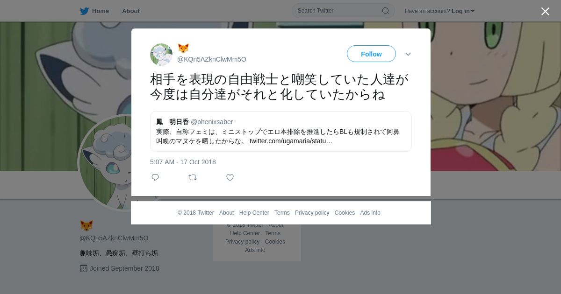Open the tweet timestamp 17 Oct 2018
Screen dimensions: 561x294
point(183,162)
